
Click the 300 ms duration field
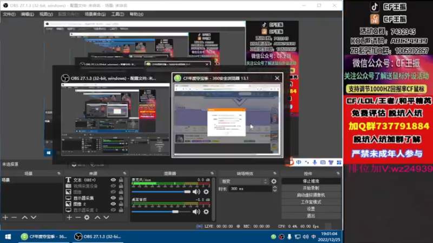(251, 188)
